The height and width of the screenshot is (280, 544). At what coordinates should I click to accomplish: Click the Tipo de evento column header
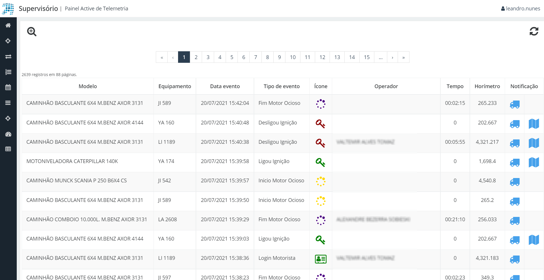[x=282, y=86]
